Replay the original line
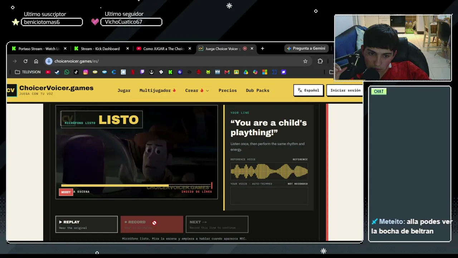The height and width of the screenshot is (258, 458). pyautogui.click(x=87, y=224)
